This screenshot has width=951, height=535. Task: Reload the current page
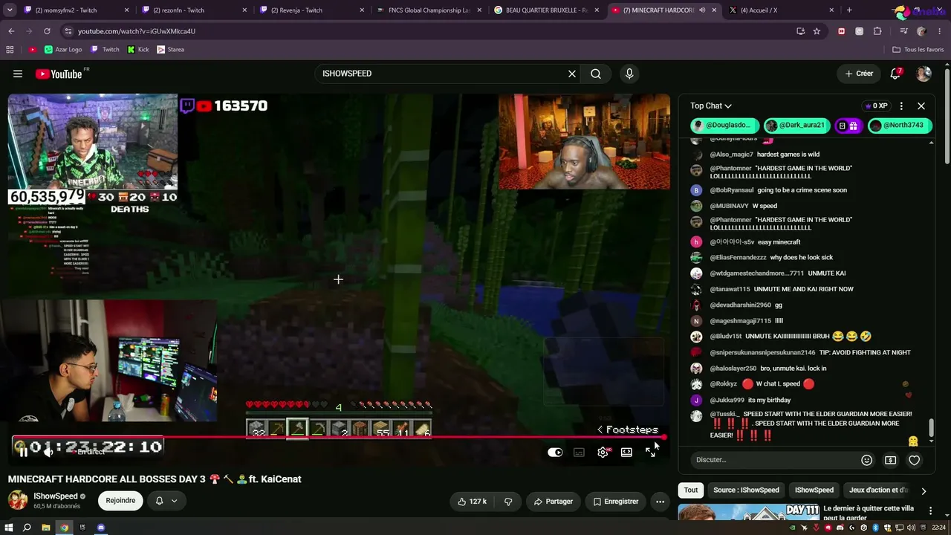(47, 31)
